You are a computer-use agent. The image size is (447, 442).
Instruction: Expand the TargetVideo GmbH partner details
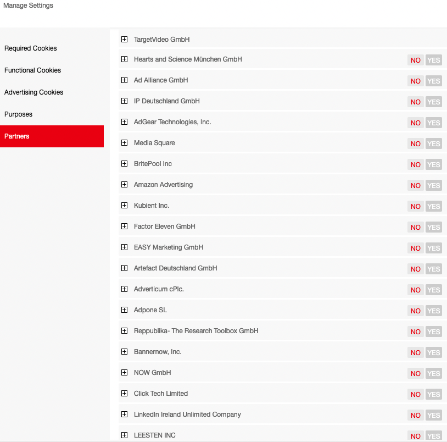pyautogui.click(x=124, y=40)
